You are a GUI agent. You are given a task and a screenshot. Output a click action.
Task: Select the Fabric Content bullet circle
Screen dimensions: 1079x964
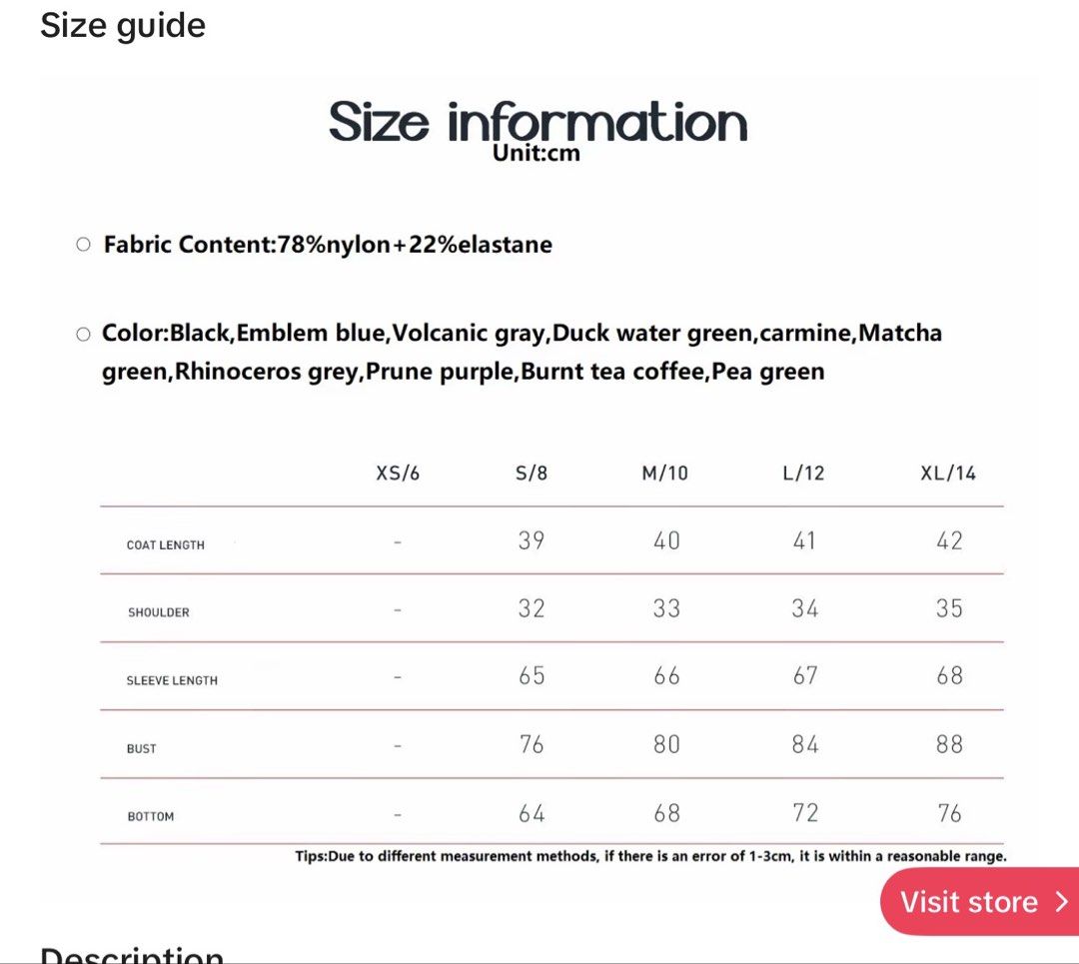83,245
